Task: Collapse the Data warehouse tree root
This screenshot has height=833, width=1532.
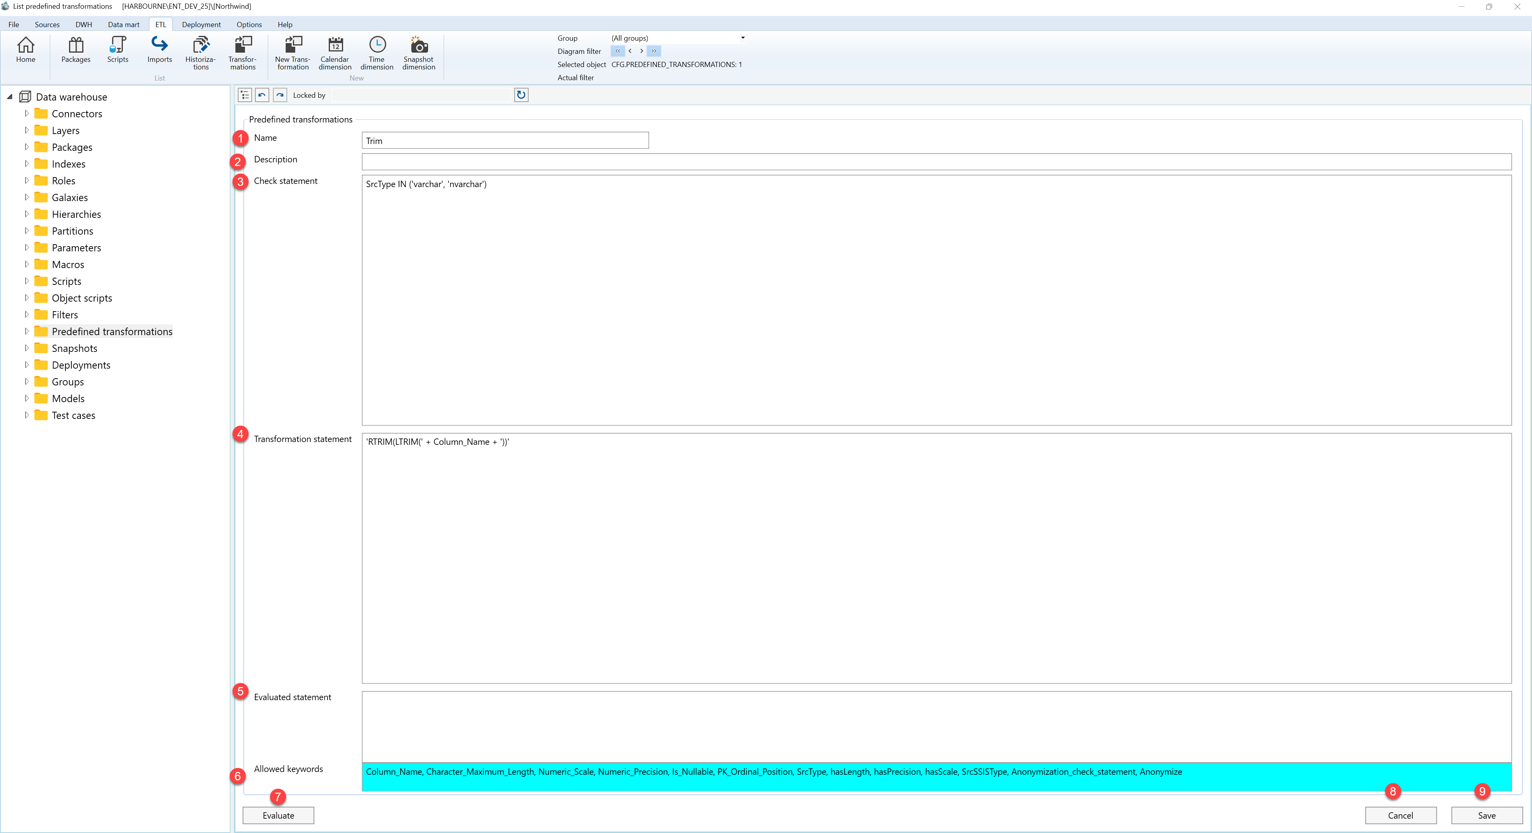Action: coord(10,97)
